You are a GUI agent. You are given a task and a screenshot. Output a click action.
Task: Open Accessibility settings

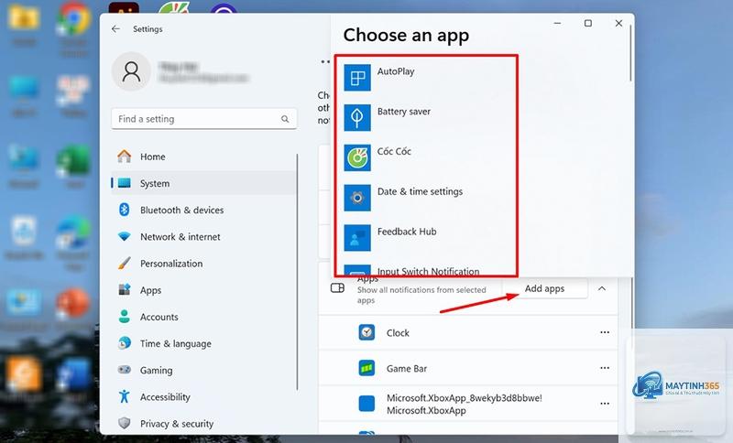point(203,396)
